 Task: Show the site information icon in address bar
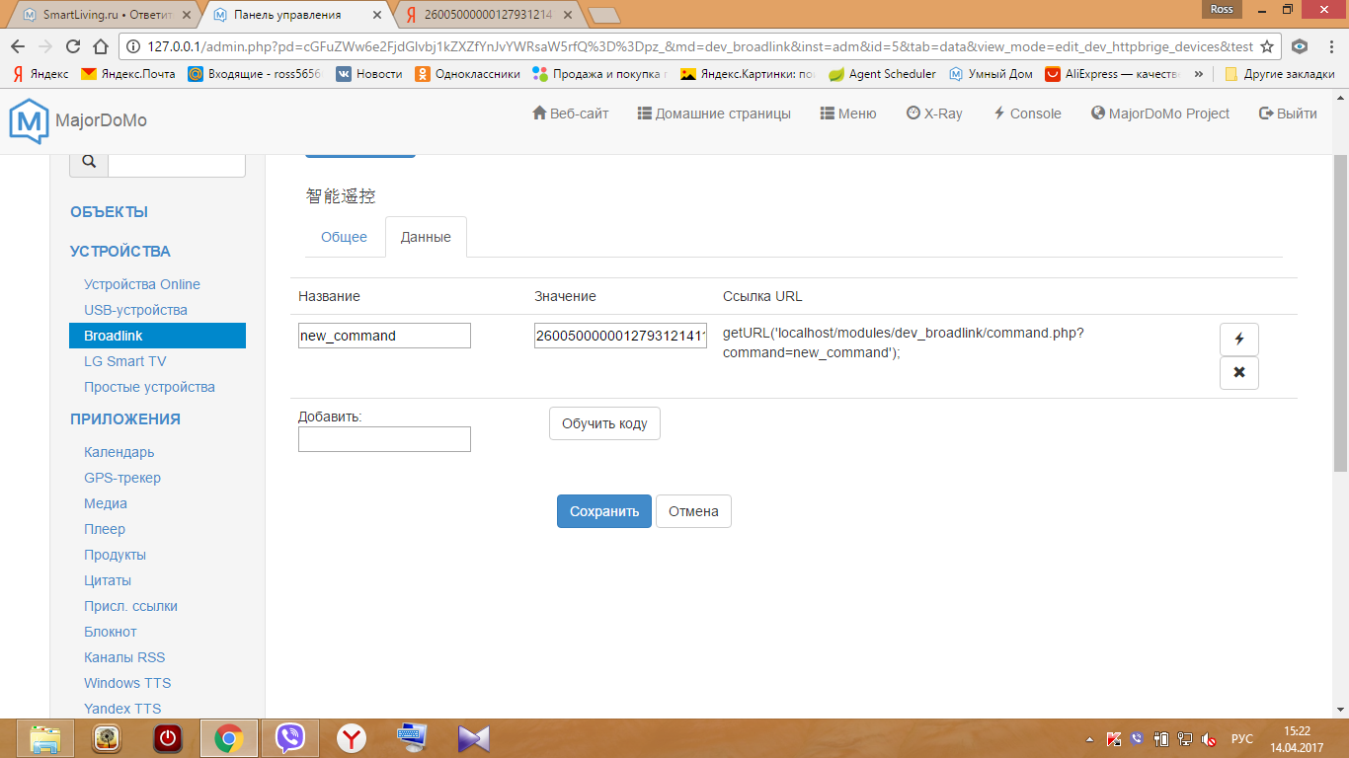pos(133,46)
